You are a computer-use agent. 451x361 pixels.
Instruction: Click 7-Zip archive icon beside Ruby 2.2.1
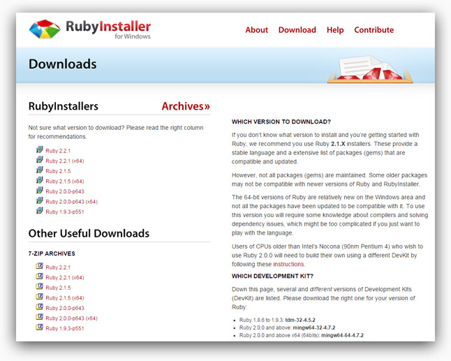pyautogui.click(x=40, y=267)
